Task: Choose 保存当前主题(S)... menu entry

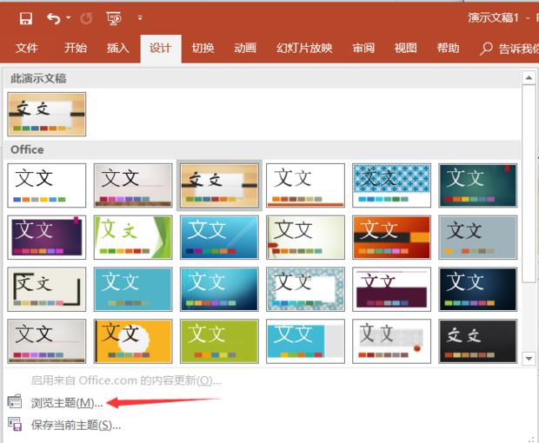Action: pos(76,425)
